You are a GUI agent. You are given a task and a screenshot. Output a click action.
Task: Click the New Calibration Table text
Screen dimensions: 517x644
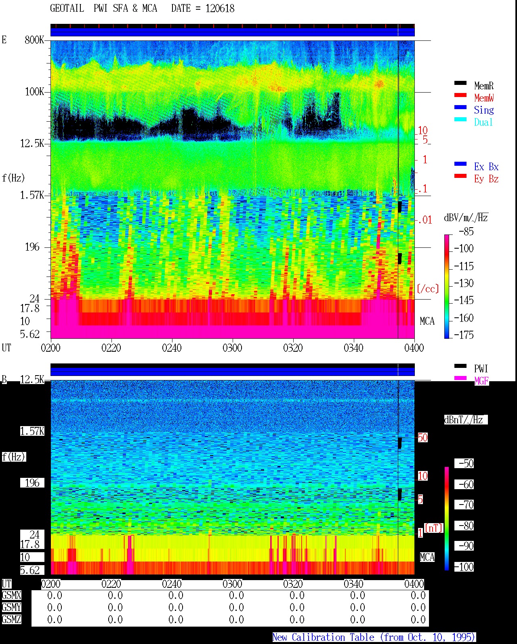point(374,637)
